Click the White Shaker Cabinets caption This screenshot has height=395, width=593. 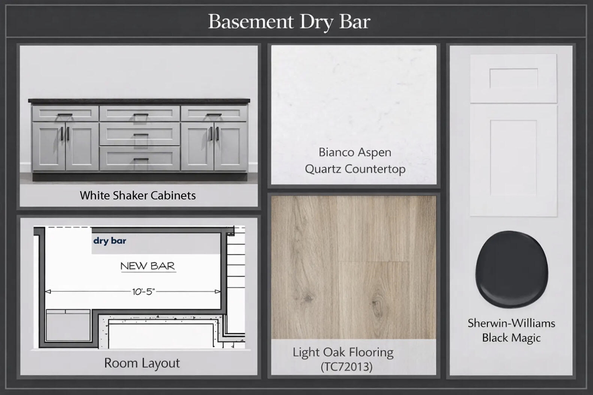click(138, 195)
